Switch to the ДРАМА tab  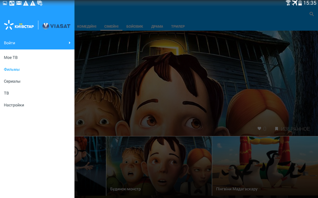157,27
